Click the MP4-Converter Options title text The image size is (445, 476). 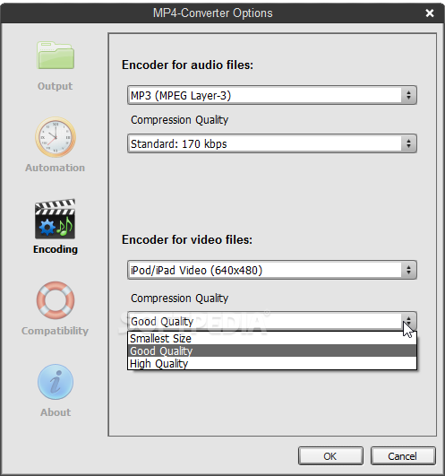pyautogui.click(x=213, y=13)
